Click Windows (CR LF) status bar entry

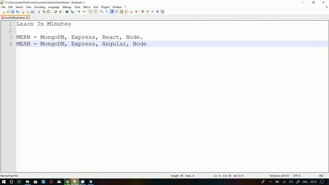(279, 176)
